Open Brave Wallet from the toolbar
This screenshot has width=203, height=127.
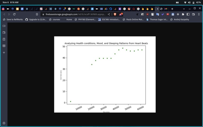(193, 14)
